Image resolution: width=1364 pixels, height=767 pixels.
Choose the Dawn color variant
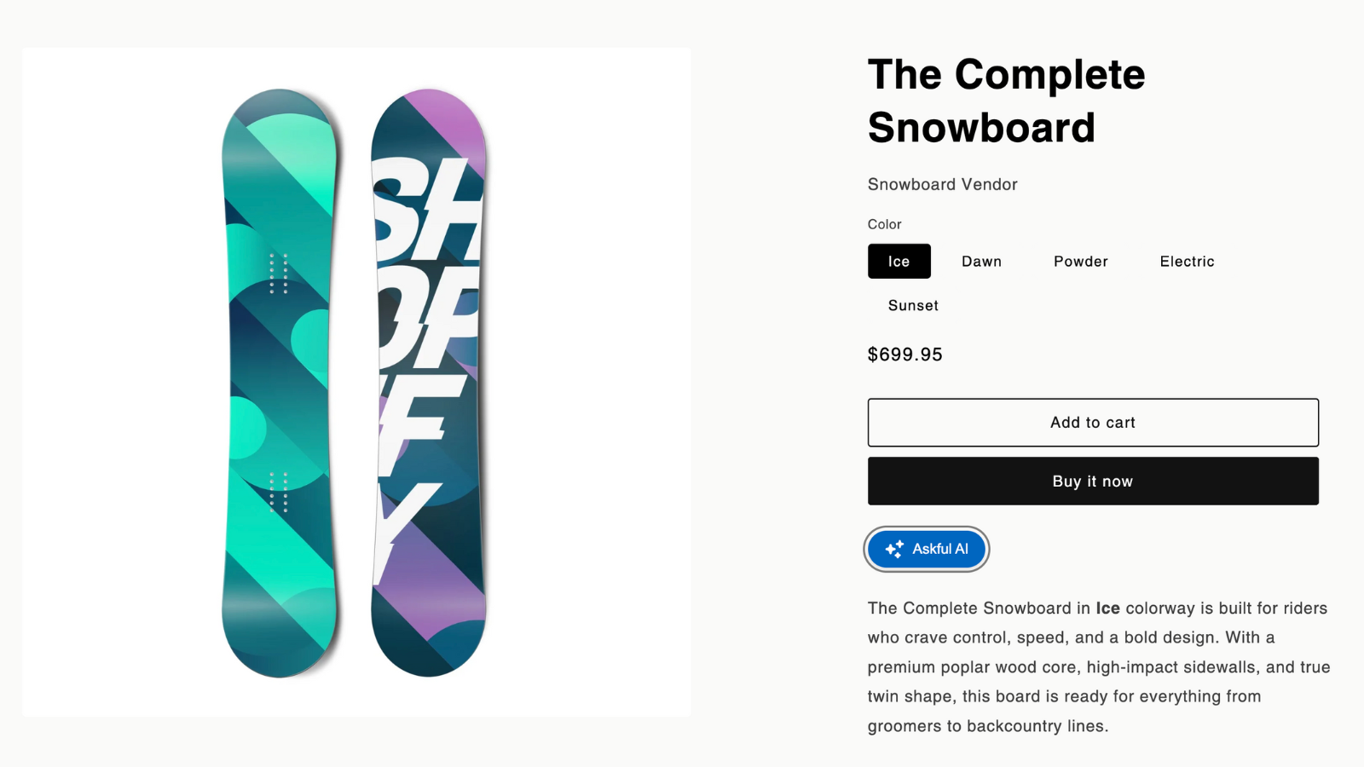tap(982, 262)
